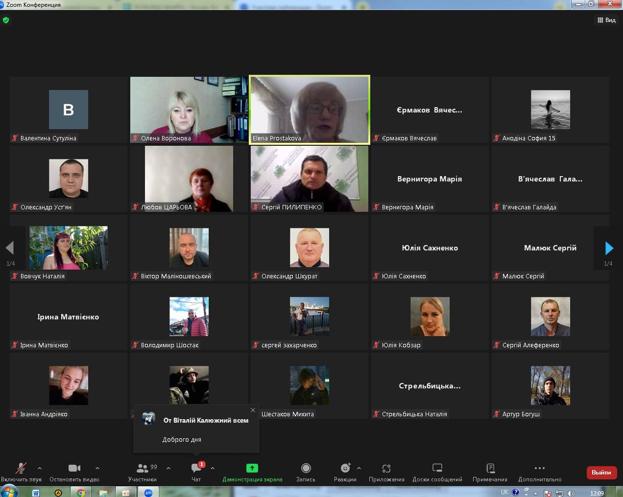Expand audio options arrow beside microphone
The image size is (623, 497).
click(40, 468)
